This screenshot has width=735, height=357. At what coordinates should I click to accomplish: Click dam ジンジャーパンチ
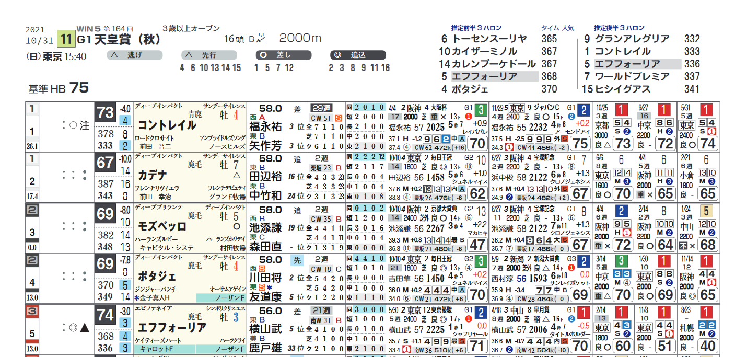[156, 289]
